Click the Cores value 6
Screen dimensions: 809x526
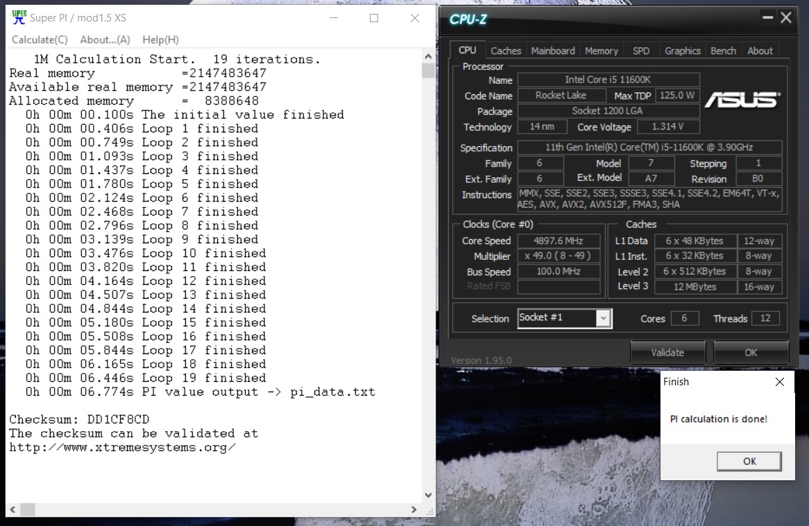pos(685,318)
